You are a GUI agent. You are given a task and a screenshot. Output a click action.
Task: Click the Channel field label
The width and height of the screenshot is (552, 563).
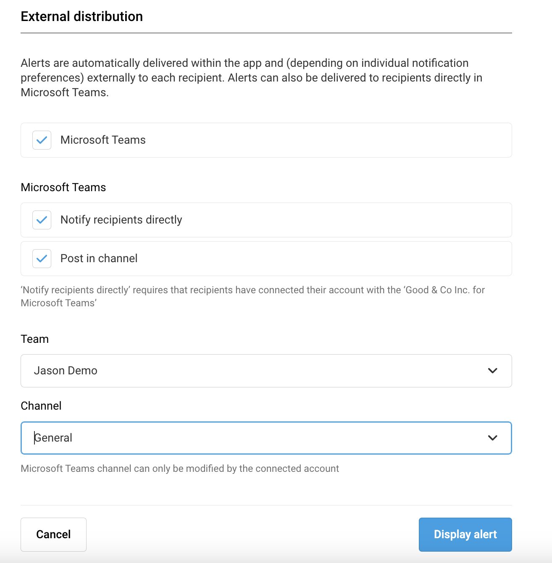tap(41, 406)
